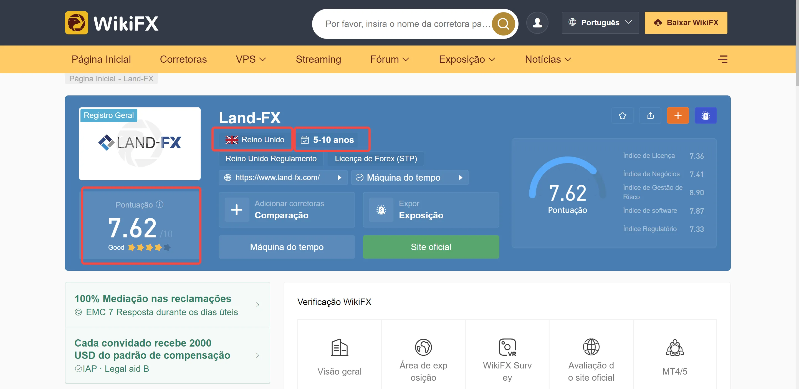Click the broker search input field
This screenshot has height=389, width=799.
pyautogui.click(x=407, y=24)
